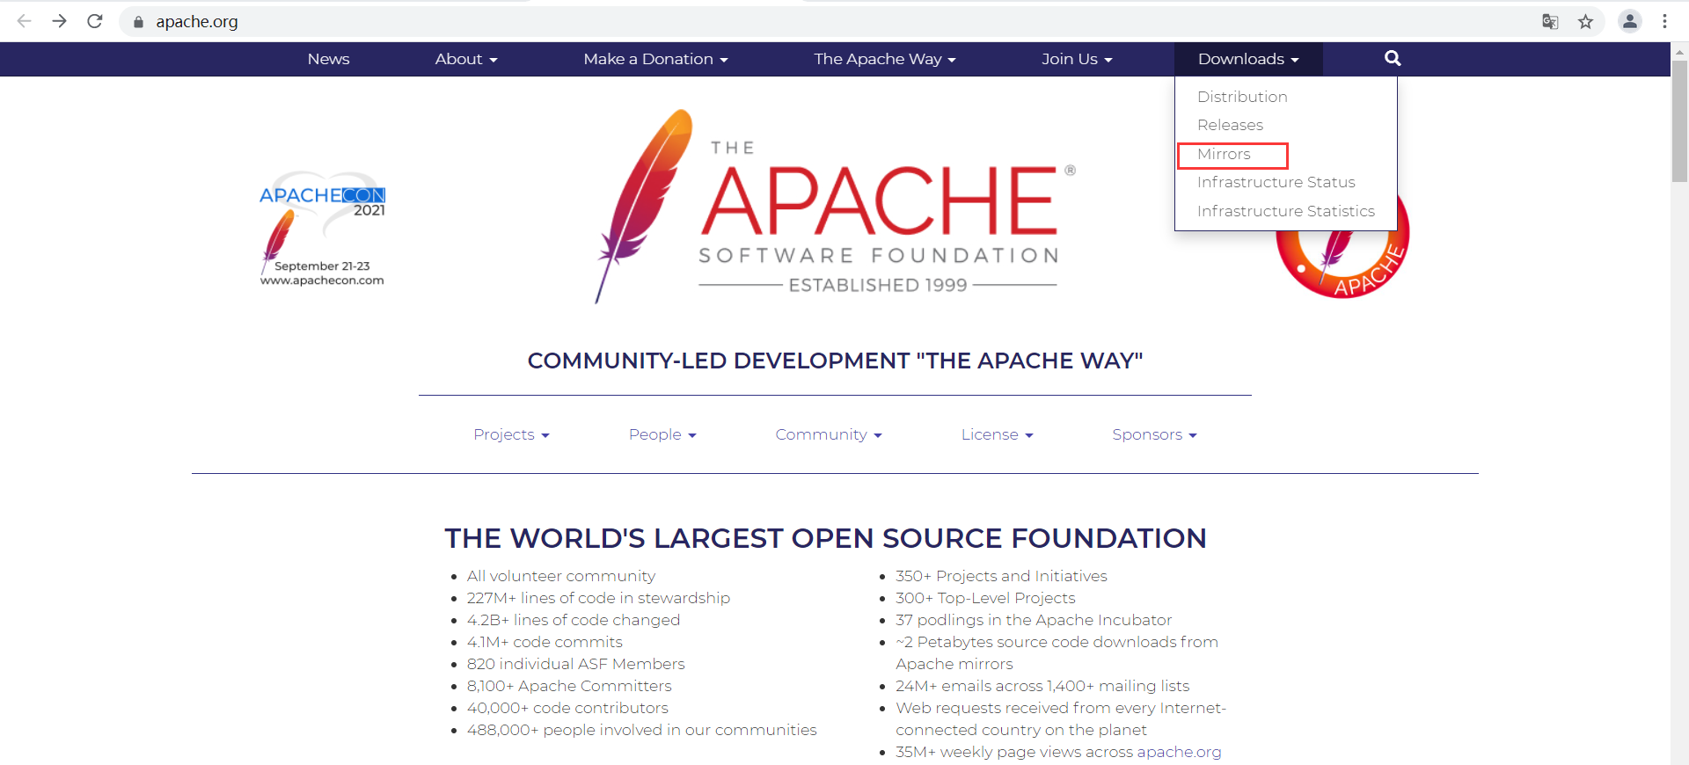Expand the Make a Donation dropdown

click(655, 59)
